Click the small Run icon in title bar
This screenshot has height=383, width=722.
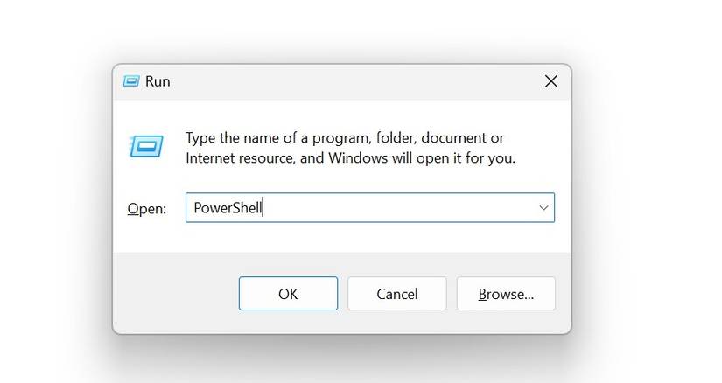tap(131, 81)
